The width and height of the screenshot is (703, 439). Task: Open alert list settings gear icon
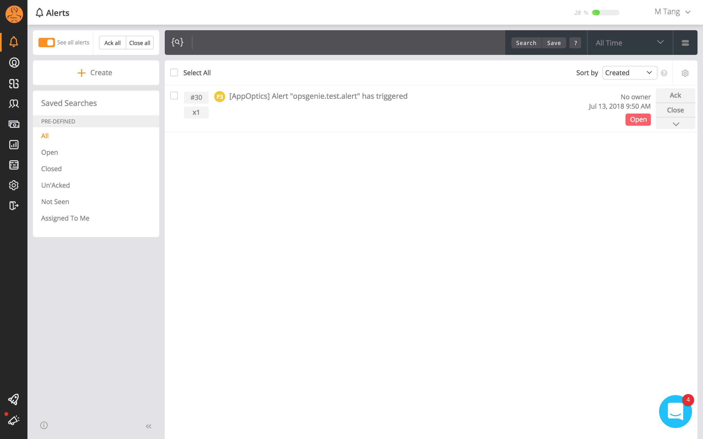coord(685,73)
